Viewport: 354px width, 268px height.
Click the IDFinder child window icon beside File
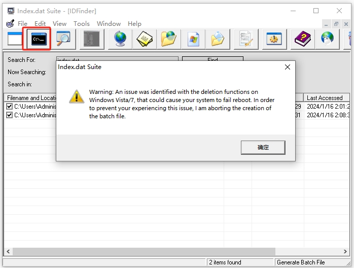coord(10,23)
